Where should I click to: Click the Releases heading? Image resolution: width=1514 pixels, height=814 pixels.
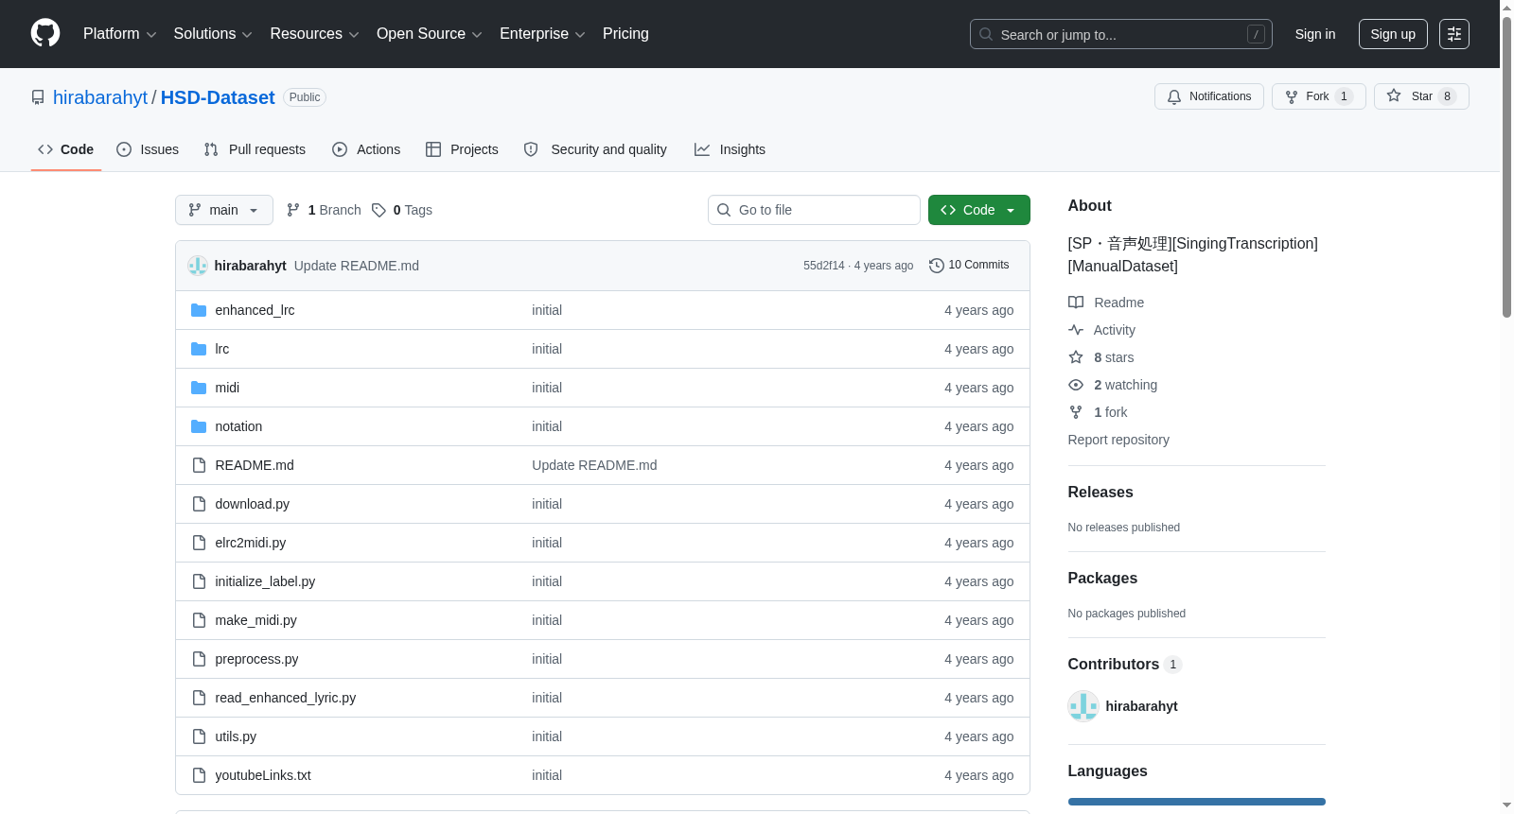click(x=1100, y=492)
